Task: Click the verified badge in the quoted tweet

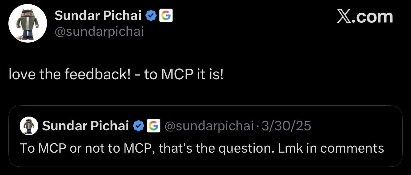Action: 138,126
